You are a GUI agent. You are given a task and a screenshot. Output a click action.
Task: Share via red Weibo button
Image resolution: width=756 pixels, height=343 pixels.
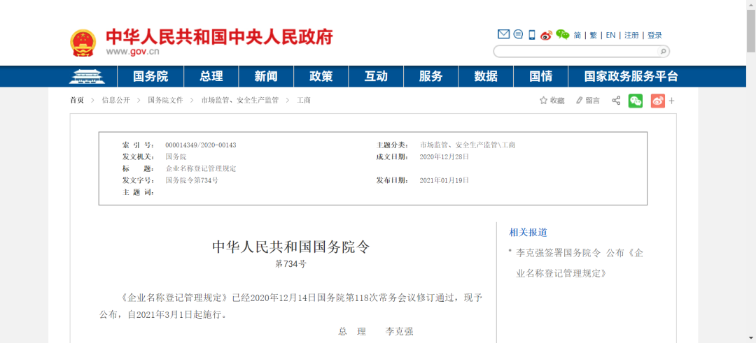pos(657,101)
